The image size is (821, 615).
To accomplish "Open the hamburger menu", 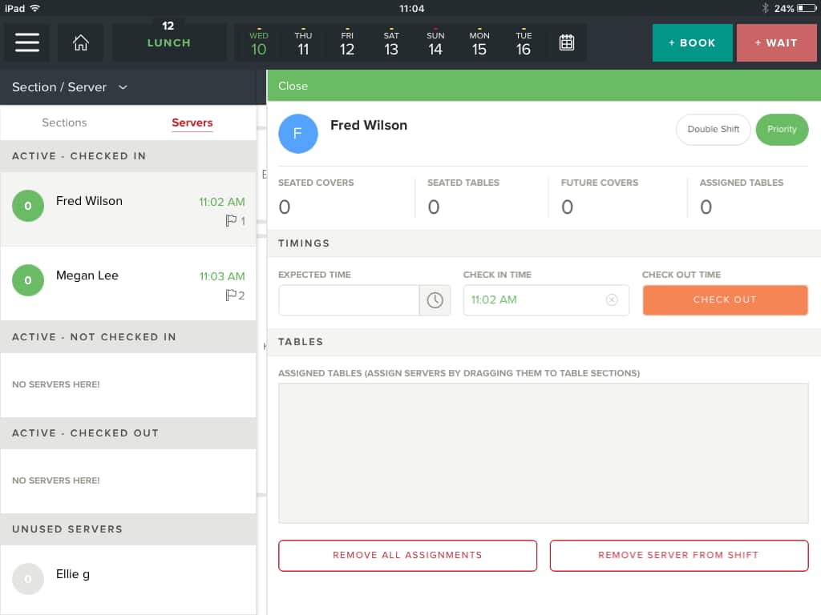I will pos(27,42).
